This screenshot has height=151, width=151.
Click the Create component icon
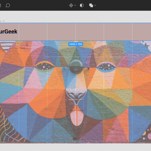click(x=71, y=5)
